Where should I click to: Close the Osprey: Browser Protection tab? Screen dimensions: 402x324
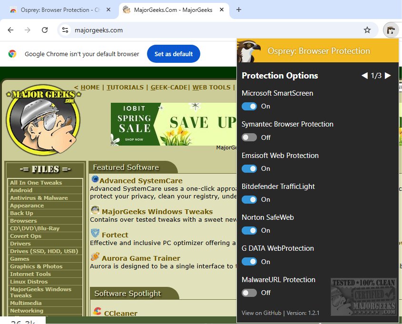(x=108, y=10)
